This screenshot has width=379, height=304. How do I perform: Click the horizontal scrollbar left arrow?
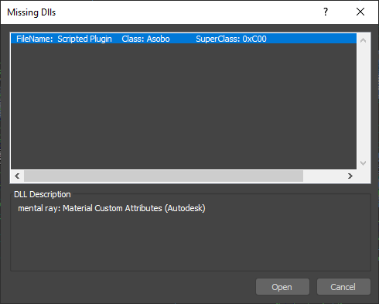point(17,176)
